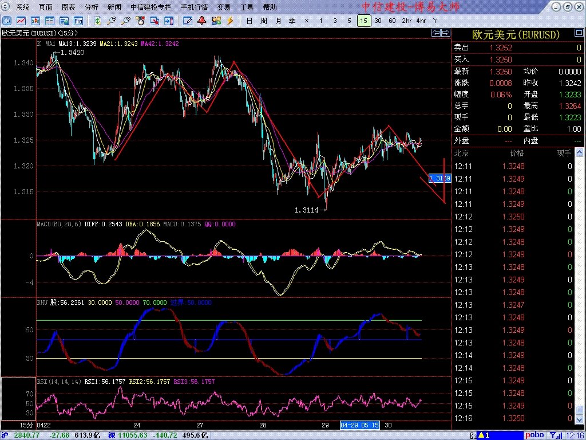Click the zoom in magnifier icon
Screen dimensions: 586x440
pos(112,21)
